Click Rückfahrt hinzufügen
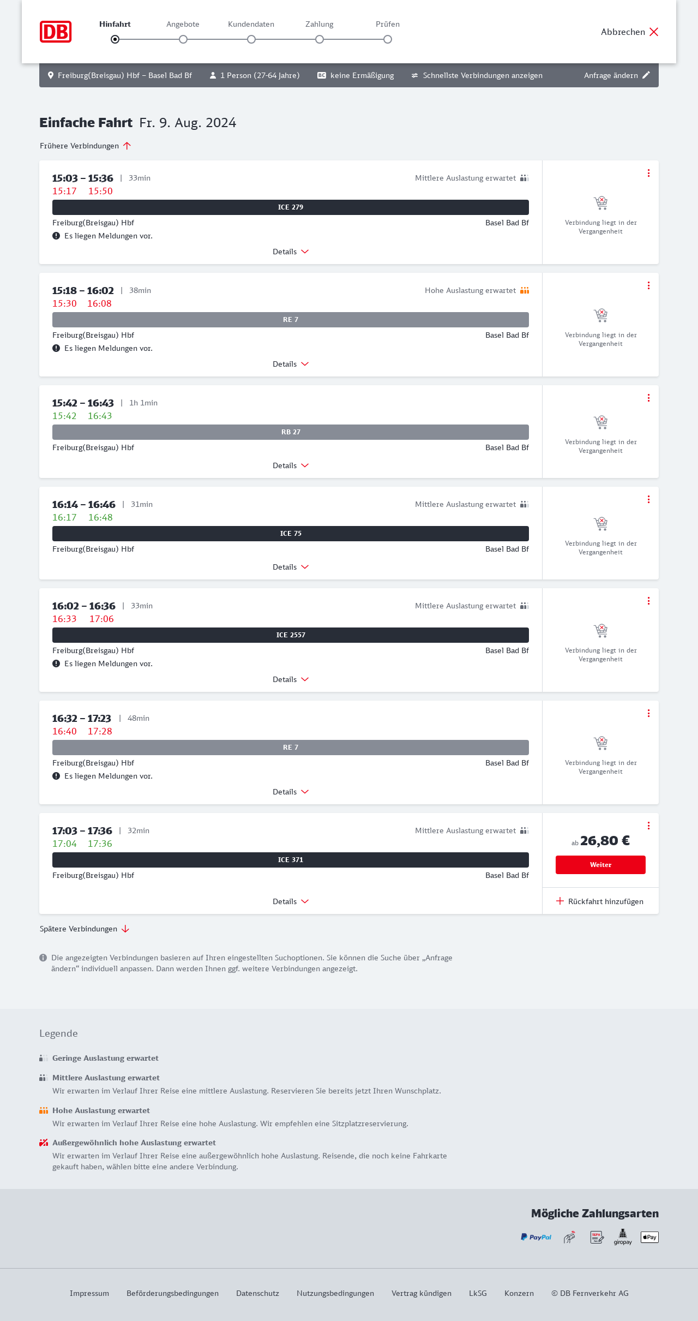This screenshot has height=1321, width=698. pyautogui.click(x=600, y=901)
